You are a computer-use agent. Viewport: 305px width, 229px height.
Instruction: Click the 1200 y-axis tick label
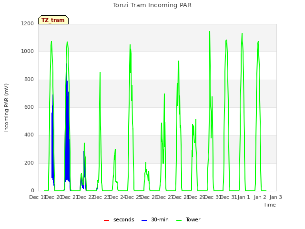(x=28, y=23)
